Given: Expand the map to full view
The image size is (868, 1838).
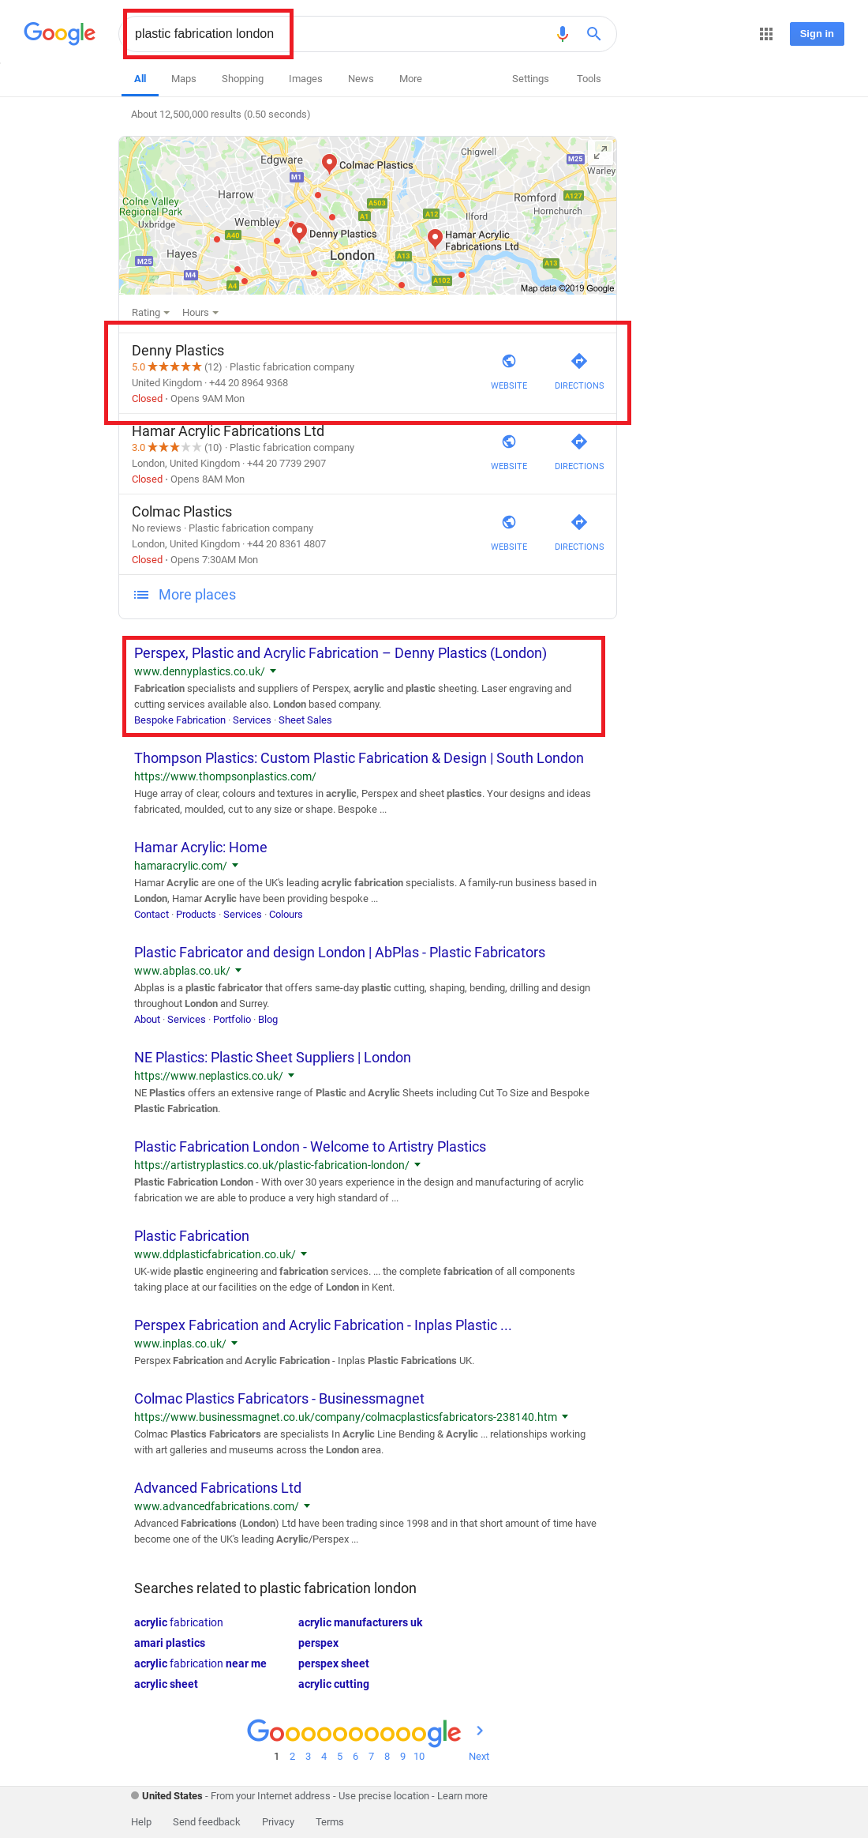Looking at the screenshot, I should [x=600, y=152].
